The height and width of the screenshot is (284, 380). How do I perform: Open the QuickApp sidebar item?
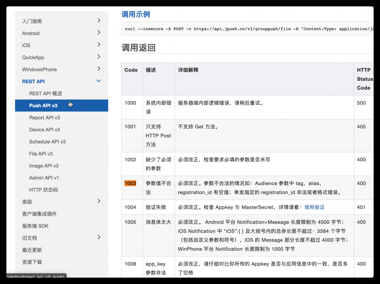coord(33,57)
